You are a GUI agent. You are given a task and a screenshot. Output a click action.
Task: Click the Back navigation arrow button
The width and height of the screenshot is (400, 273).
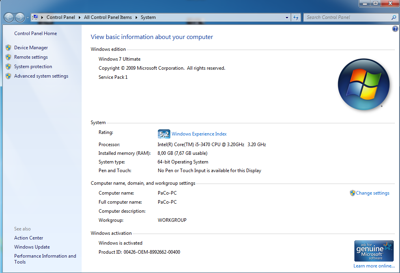tap(9, 17)
